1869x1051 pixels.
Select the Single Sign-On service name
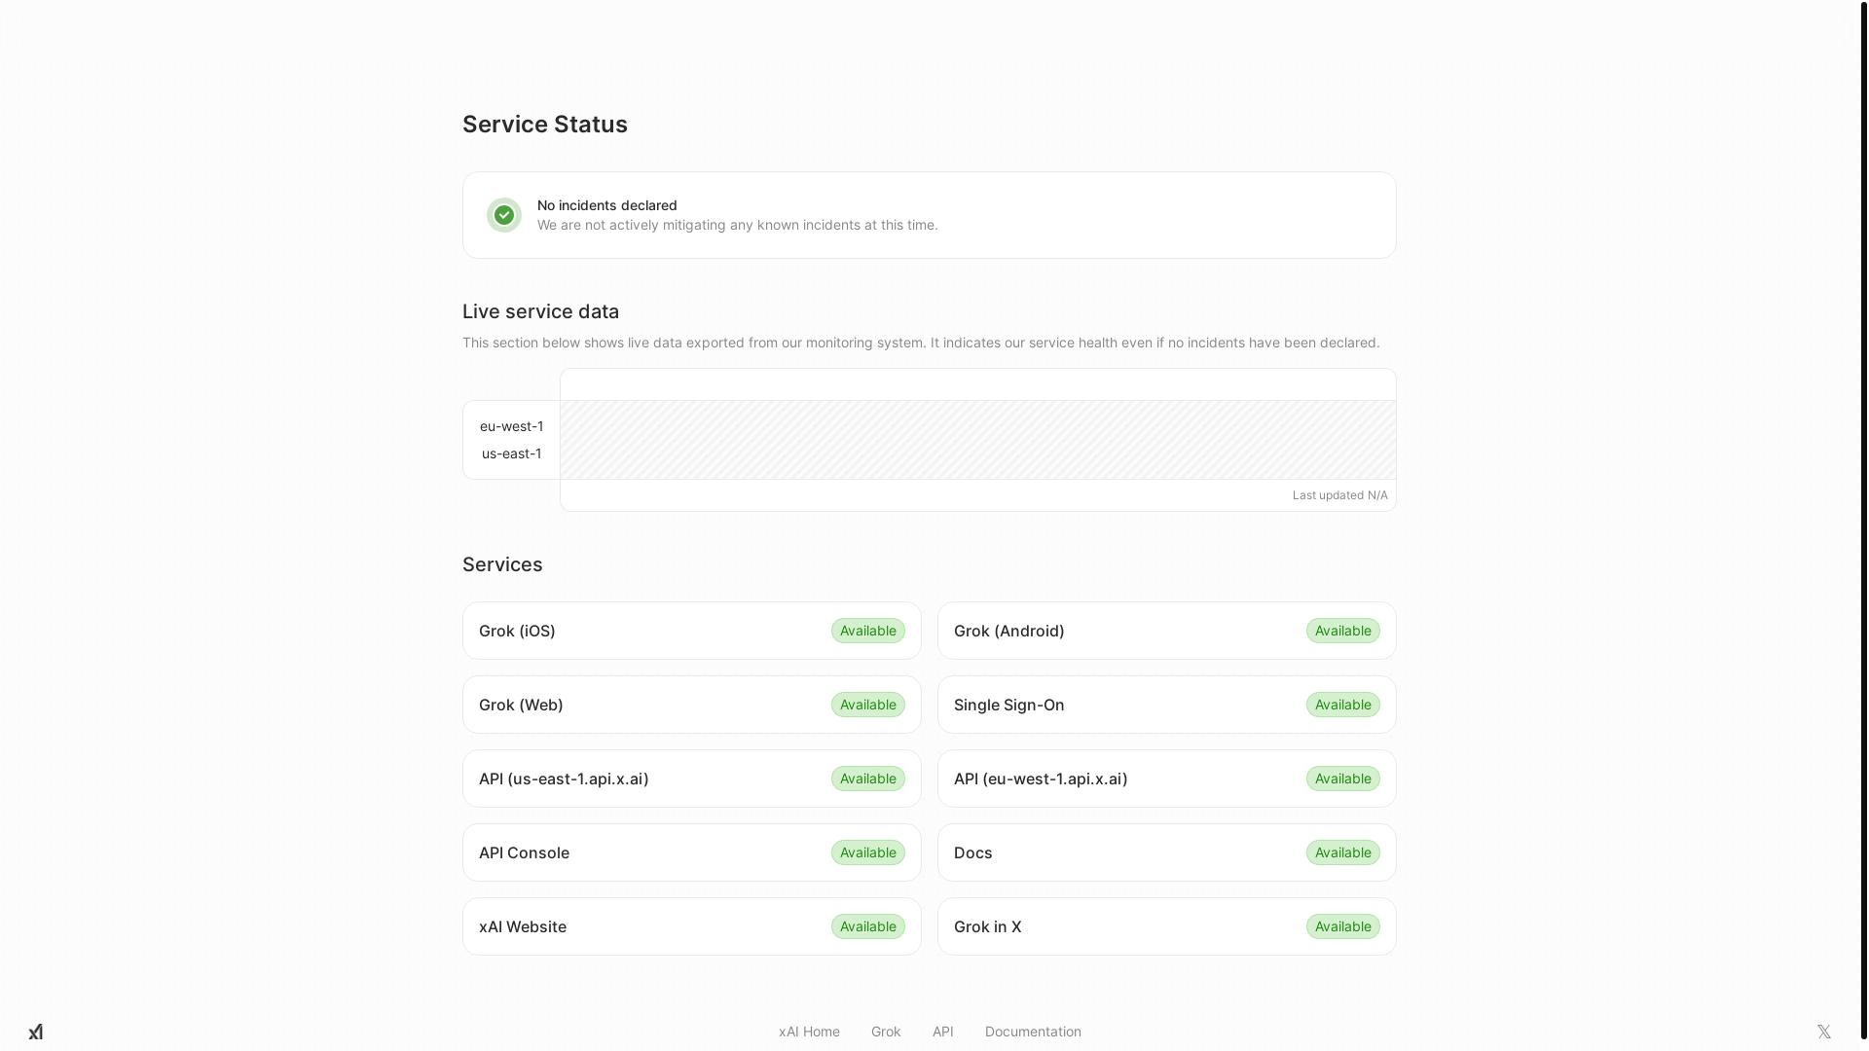click(1009, 705)
